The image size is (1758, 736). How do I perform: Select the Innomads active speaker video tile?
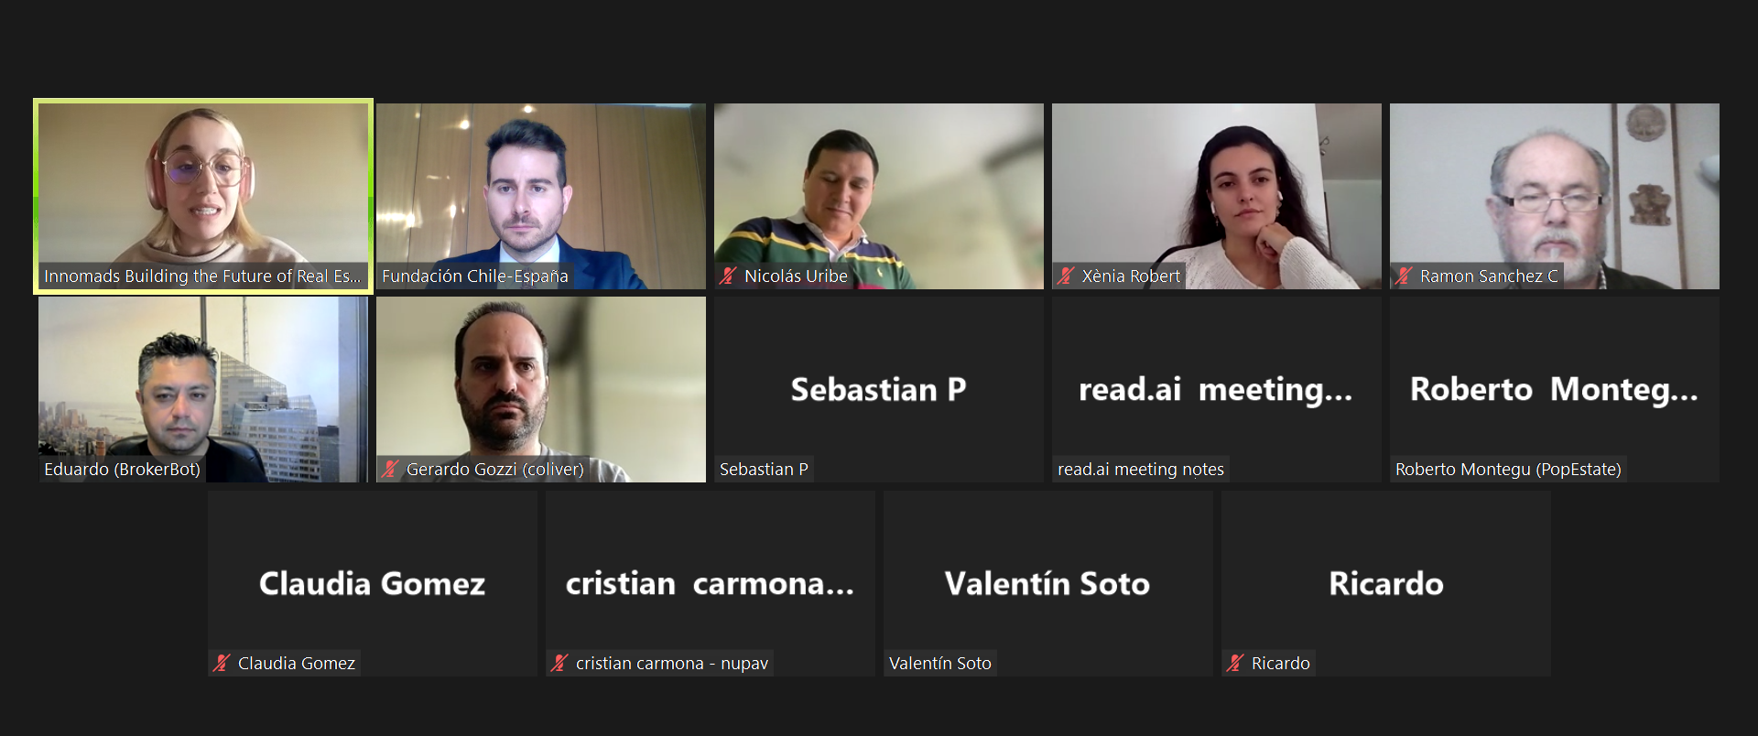[x=203, y=196]
